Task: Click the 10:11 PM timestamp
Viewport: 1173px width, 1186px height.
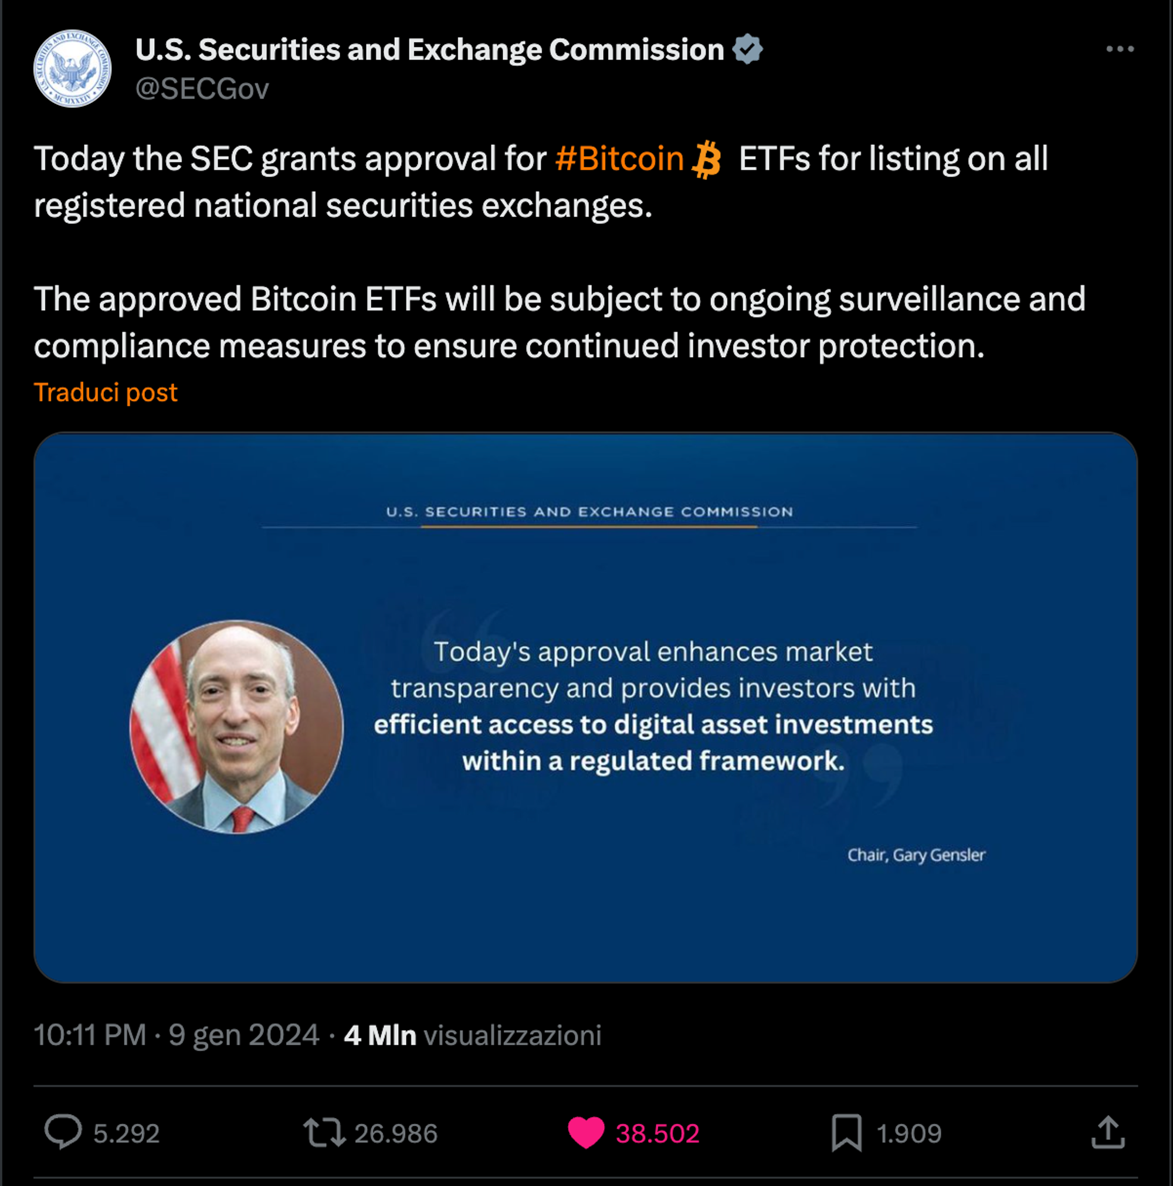Action: [90, 1035]
